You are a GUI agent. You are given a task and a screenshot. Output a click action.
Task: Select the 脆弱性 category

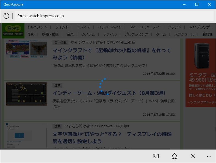[x=207, y=34]
